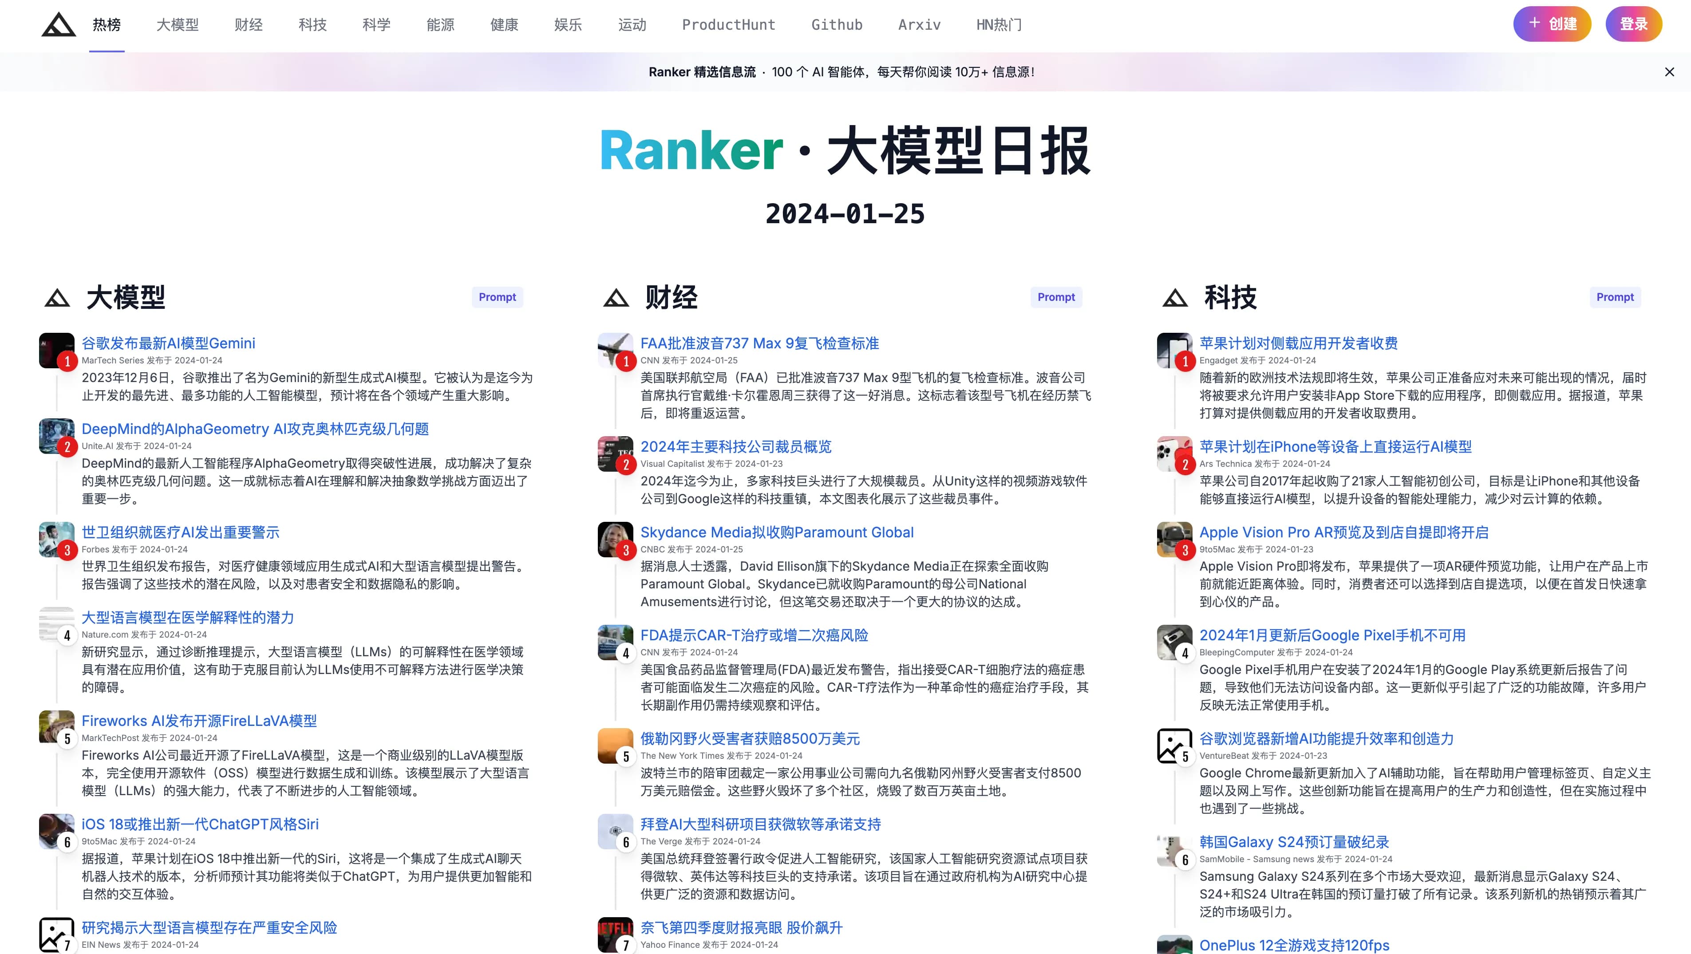This screenshot has width=1691, height=954.
Task: Open the Arxiv tab
Action: tap(920, 25)
